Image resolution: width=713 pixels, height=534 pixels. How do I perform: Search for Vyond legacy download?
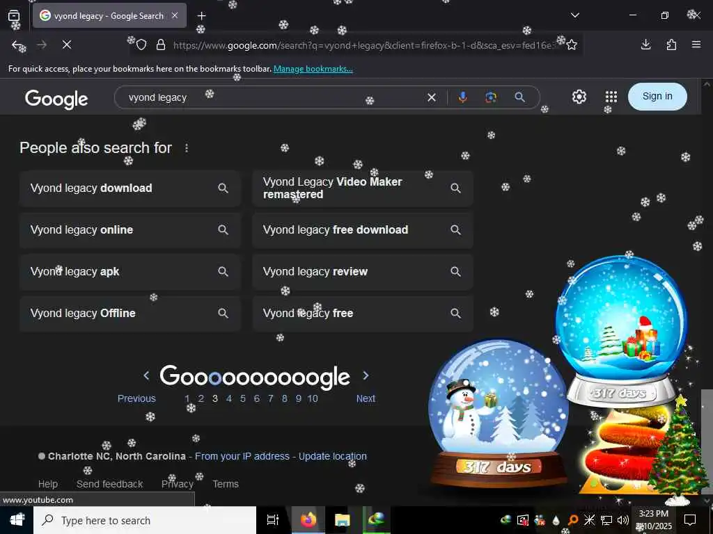130,188
